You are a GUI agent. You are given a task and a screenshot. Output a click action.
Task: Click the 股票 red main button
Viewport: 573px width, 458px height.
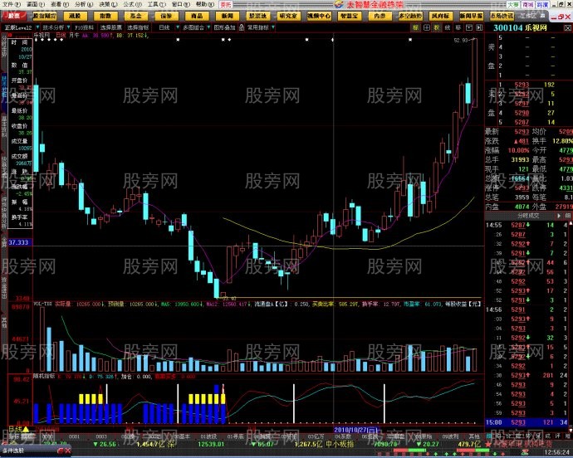click(x=14, y=16)
